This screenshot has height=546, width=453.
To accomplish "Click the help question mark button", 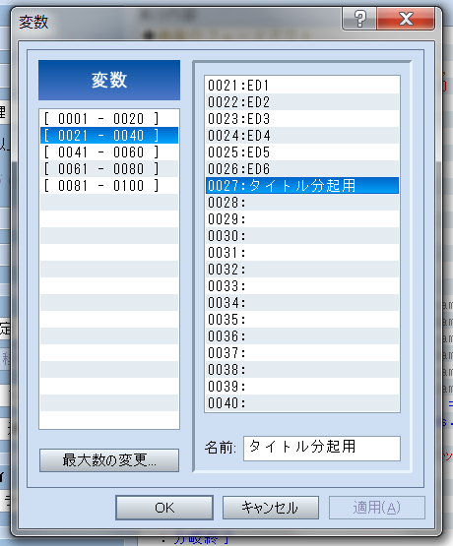I will pos(359,19).
